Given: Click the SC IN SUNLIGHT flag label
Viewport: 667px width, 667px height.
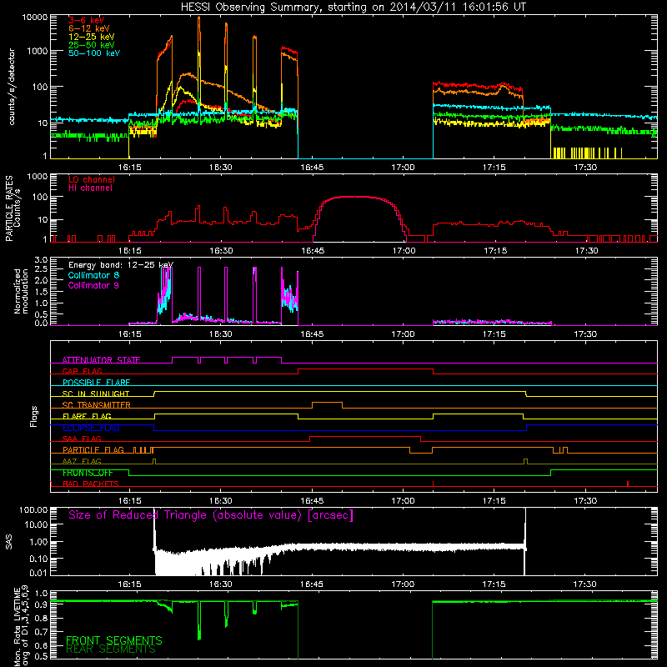Looking at the screenshot, I should [96, 394].
